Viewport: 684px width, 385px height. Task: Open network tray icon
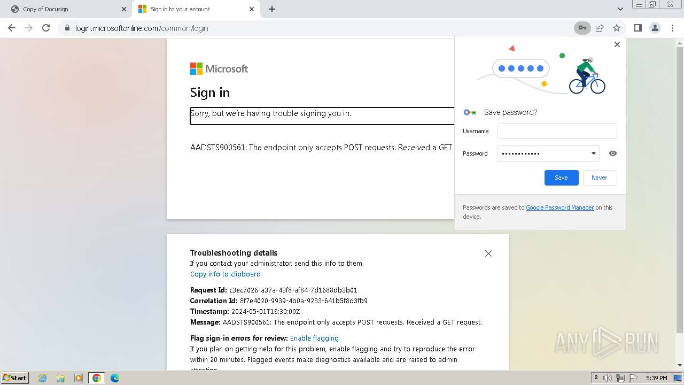(620, 378)
